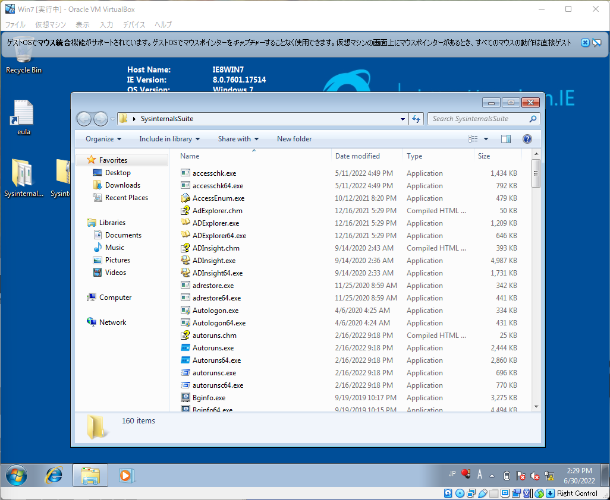Click the change view icon
This screenshot has width=610, height=500.
[473, 139]
